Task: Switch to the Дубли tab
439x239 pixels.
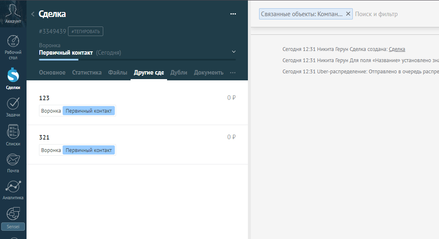Action: point(179,72)
